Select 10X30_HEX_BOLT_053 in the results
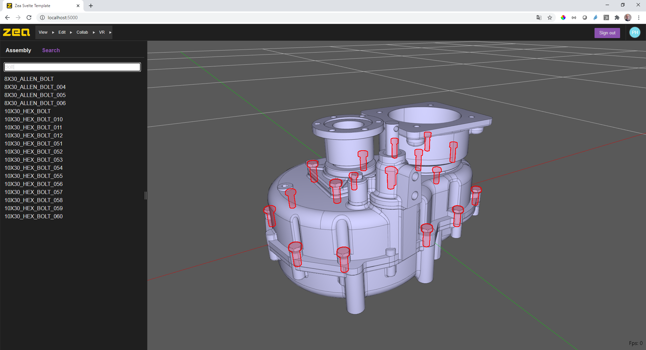 tap(34, 160)
